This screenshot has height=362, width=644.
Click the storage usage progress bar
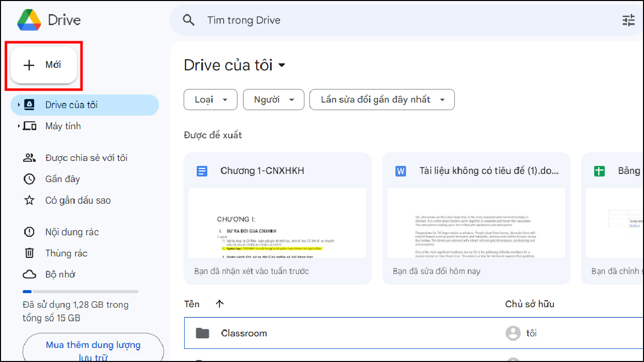80,292
